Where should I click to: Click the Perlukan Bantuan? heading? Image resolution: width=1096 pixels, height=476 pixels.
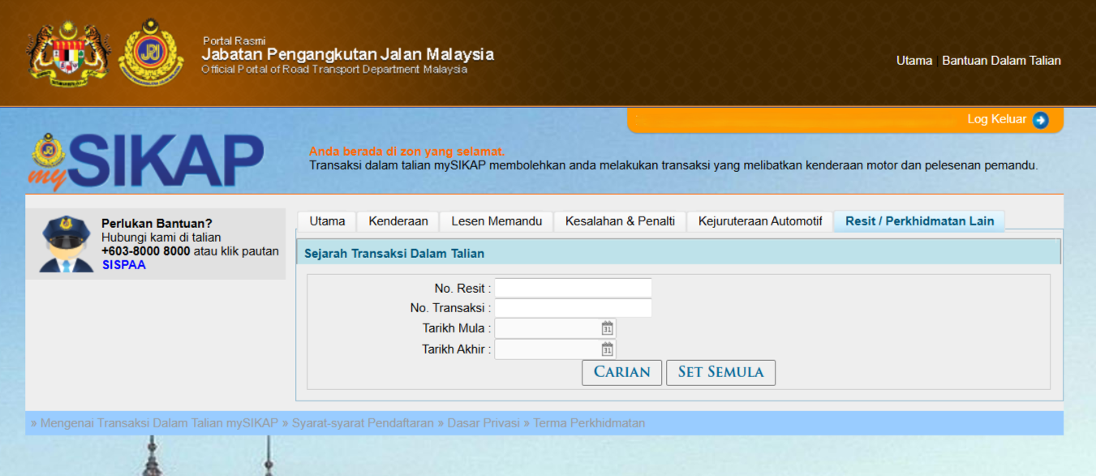point(157,224)
